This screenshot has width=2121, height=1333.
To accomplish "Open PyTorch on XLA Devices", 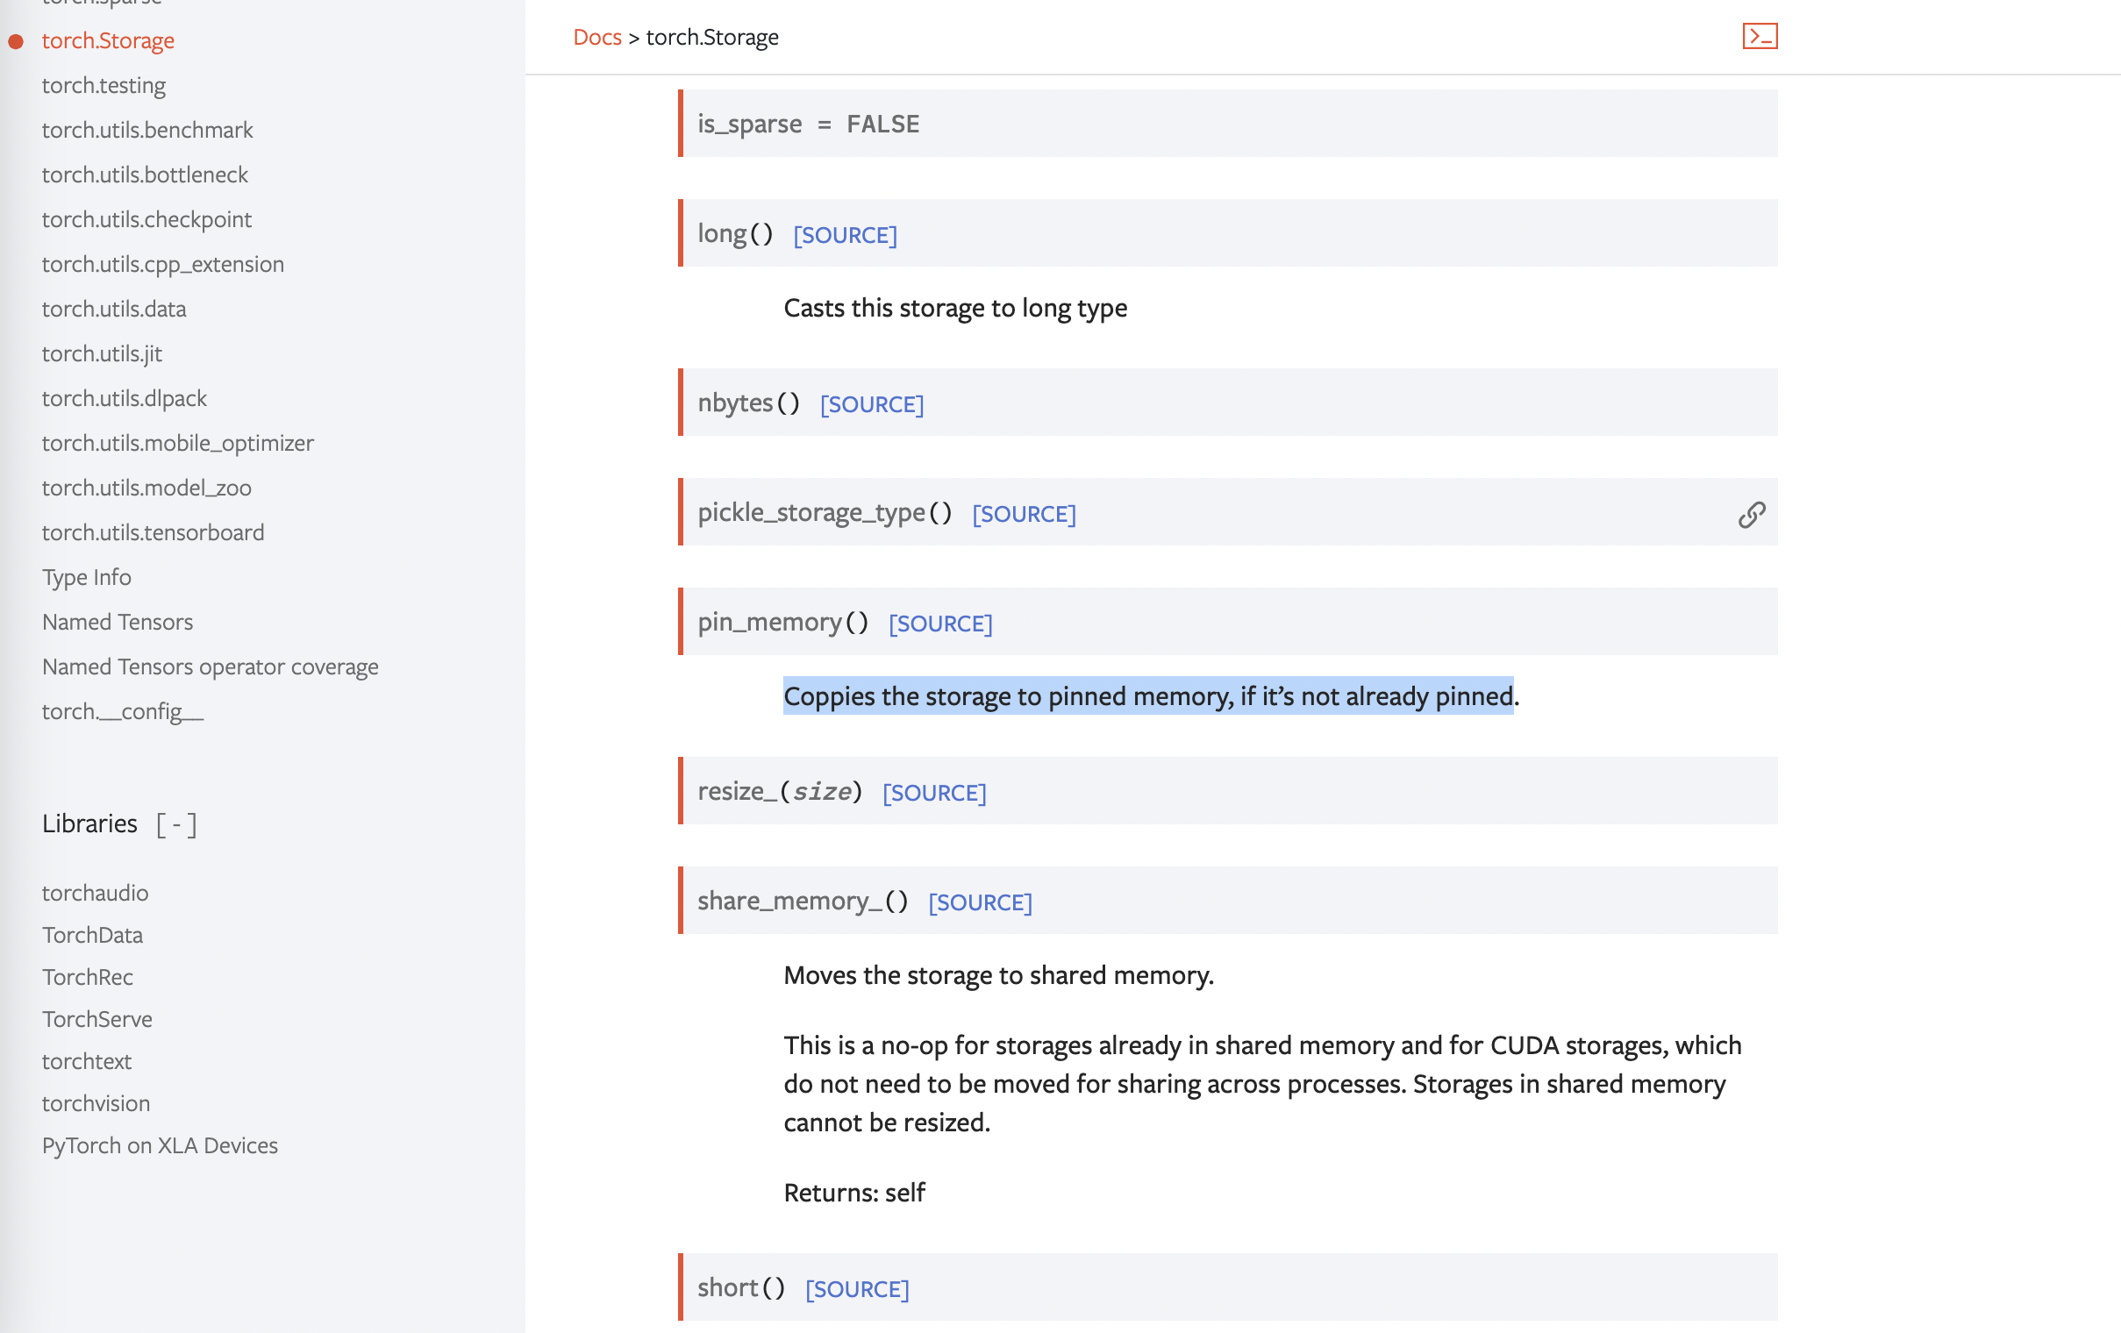I will [x=160, y=1145].
